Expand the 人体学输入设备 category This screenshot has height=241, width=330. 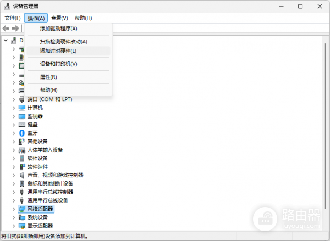pyautogui.click(x=14, y=150)
